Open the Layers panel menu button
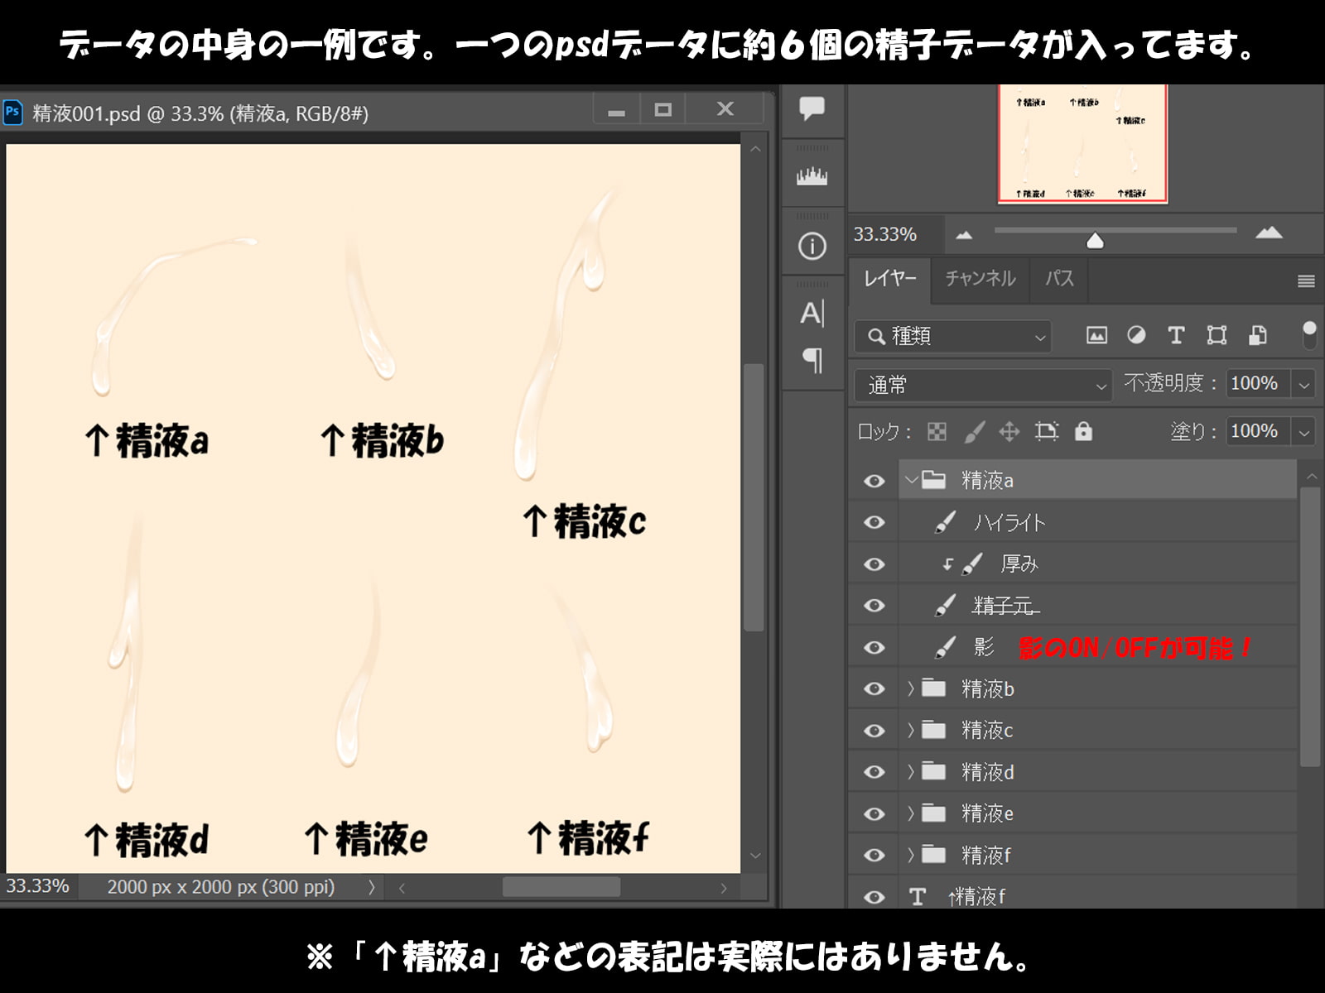Image resolution: width=1325 pixels, height=993 pixels. tap(1306, 281)
